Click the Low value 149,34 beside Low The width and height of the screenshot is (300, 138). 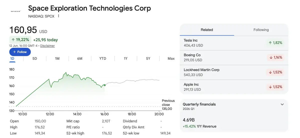[40, 133]
